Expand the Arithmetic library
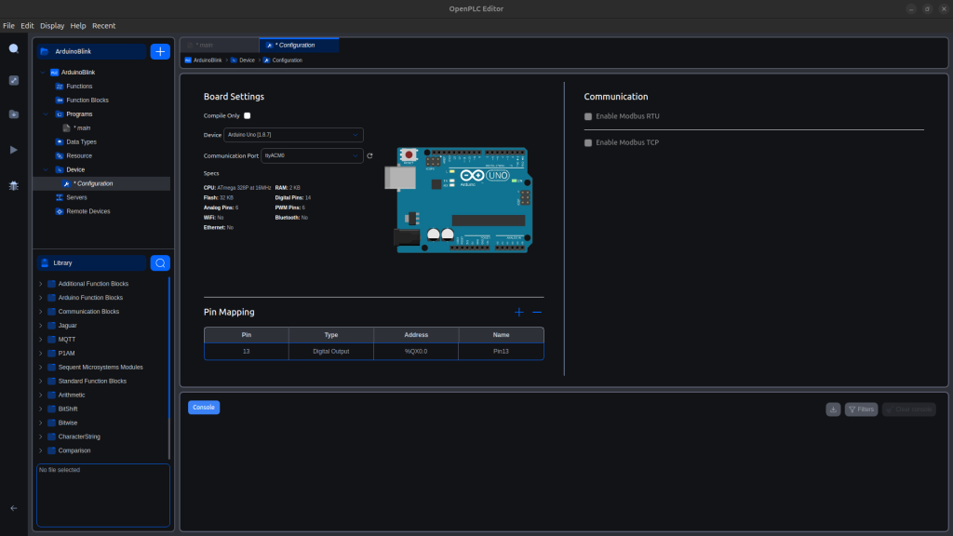Screen dimensions: 953x536 [x=41, y=395]
